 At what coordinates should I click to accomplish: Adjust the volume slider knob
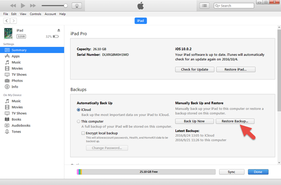tap(65, 6)
